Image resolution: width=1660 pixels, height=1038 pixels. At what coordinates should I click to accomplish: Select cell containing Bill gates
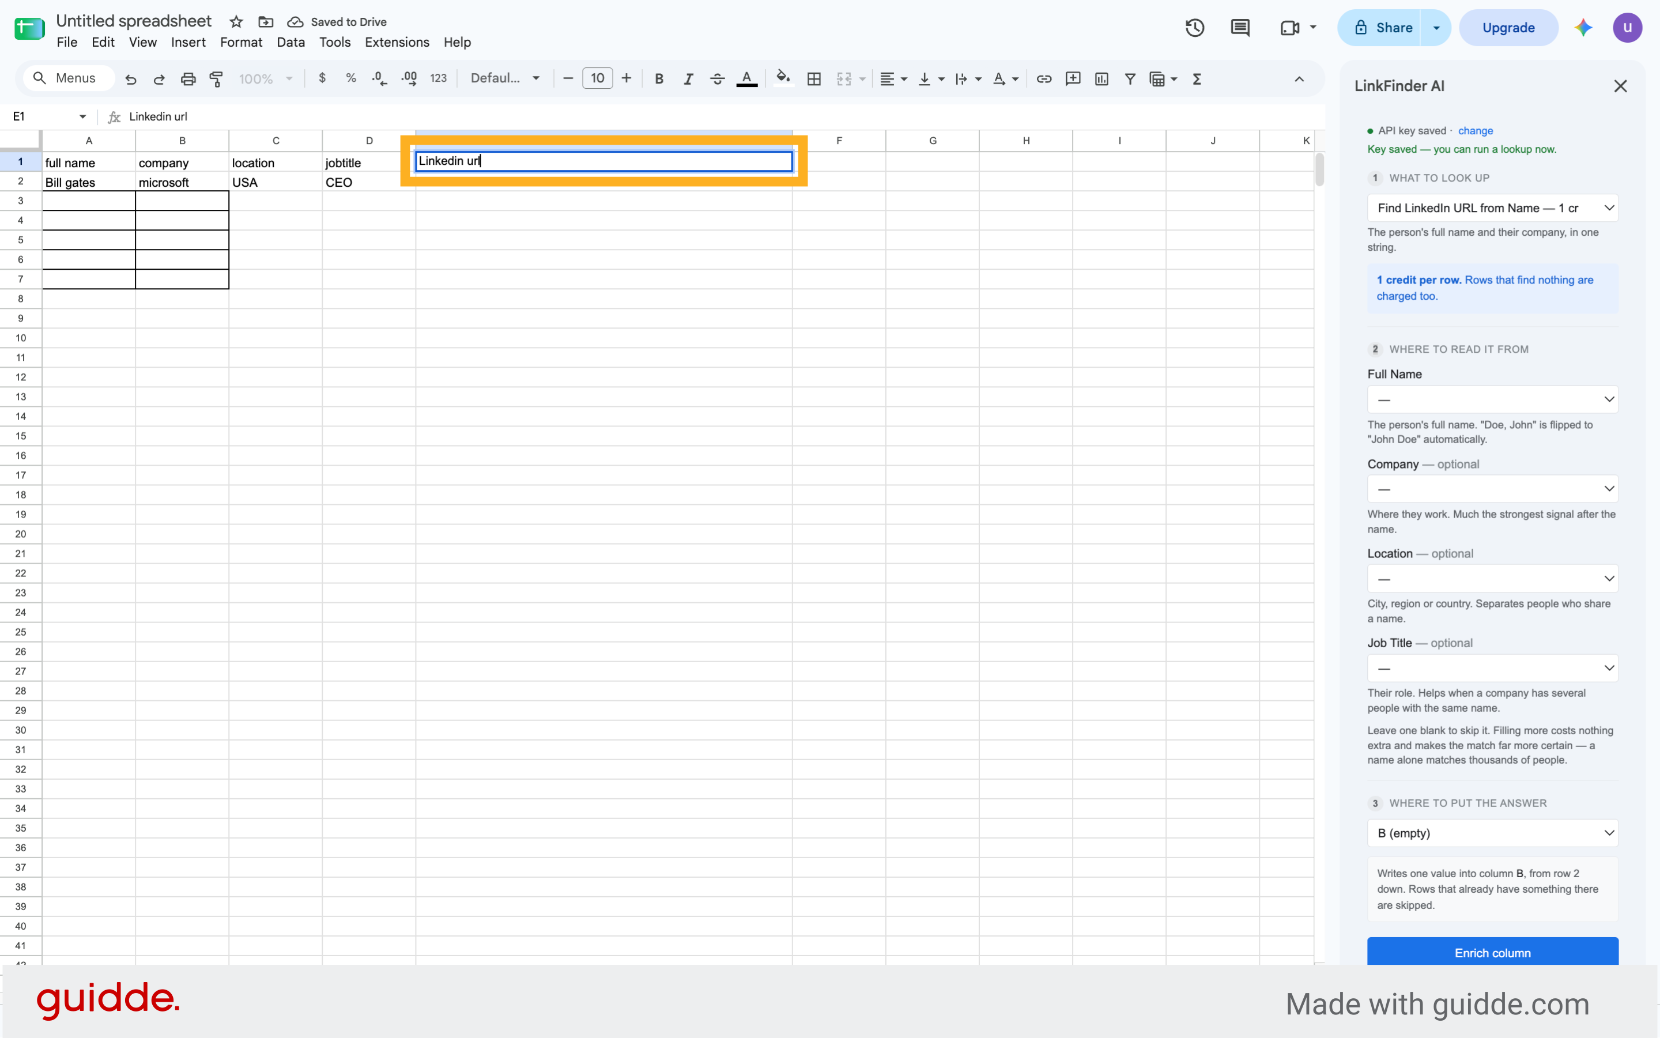point(89,182)
